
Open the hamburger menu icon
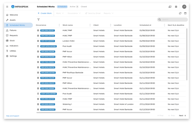click(x=7, y=7)
